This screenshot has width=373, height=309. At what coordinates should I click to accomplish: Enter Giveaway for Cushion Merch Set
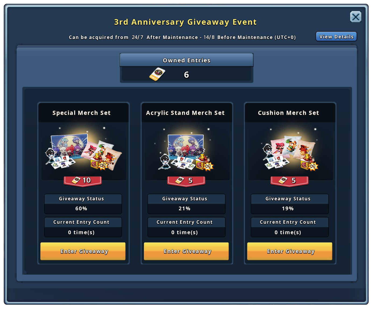(x=290, y=251)
